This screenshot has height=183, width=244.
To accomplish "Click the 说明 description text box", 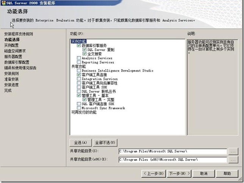I will 213,87.
